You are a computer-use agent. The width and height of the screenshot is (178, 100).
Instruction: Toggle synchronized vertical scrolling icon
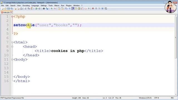59,9
